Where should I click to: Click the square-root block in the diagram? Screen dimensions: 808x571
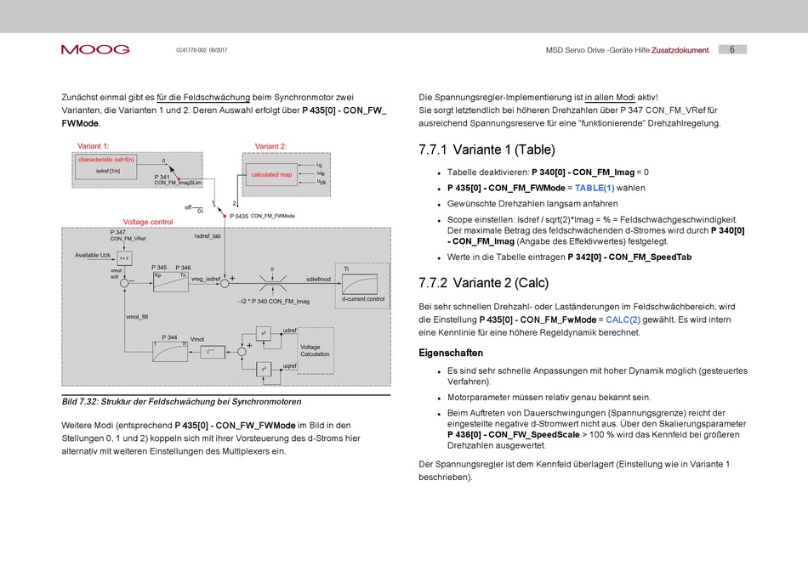(x=213, y=352)
